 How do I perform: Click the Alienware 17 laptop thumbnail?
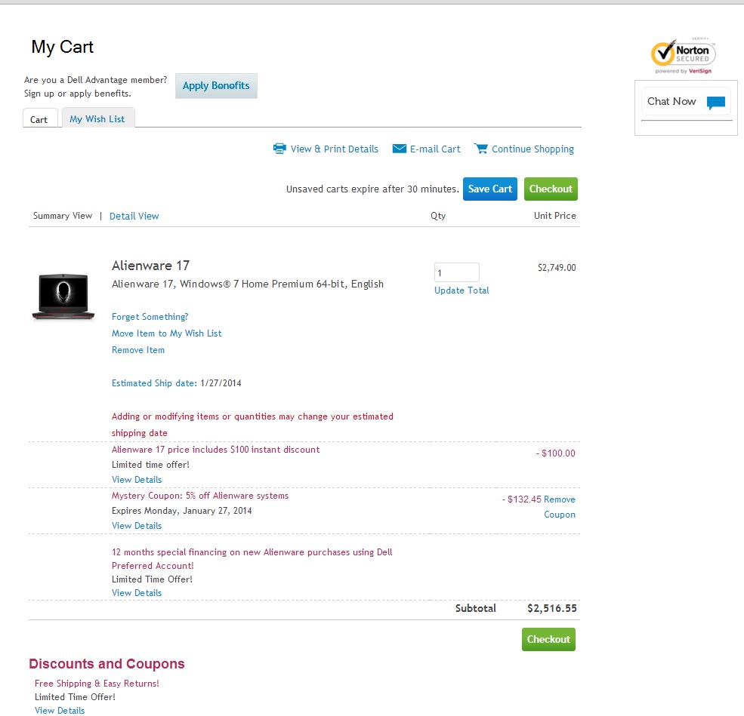pyautogui.click(x=63, y=296)
